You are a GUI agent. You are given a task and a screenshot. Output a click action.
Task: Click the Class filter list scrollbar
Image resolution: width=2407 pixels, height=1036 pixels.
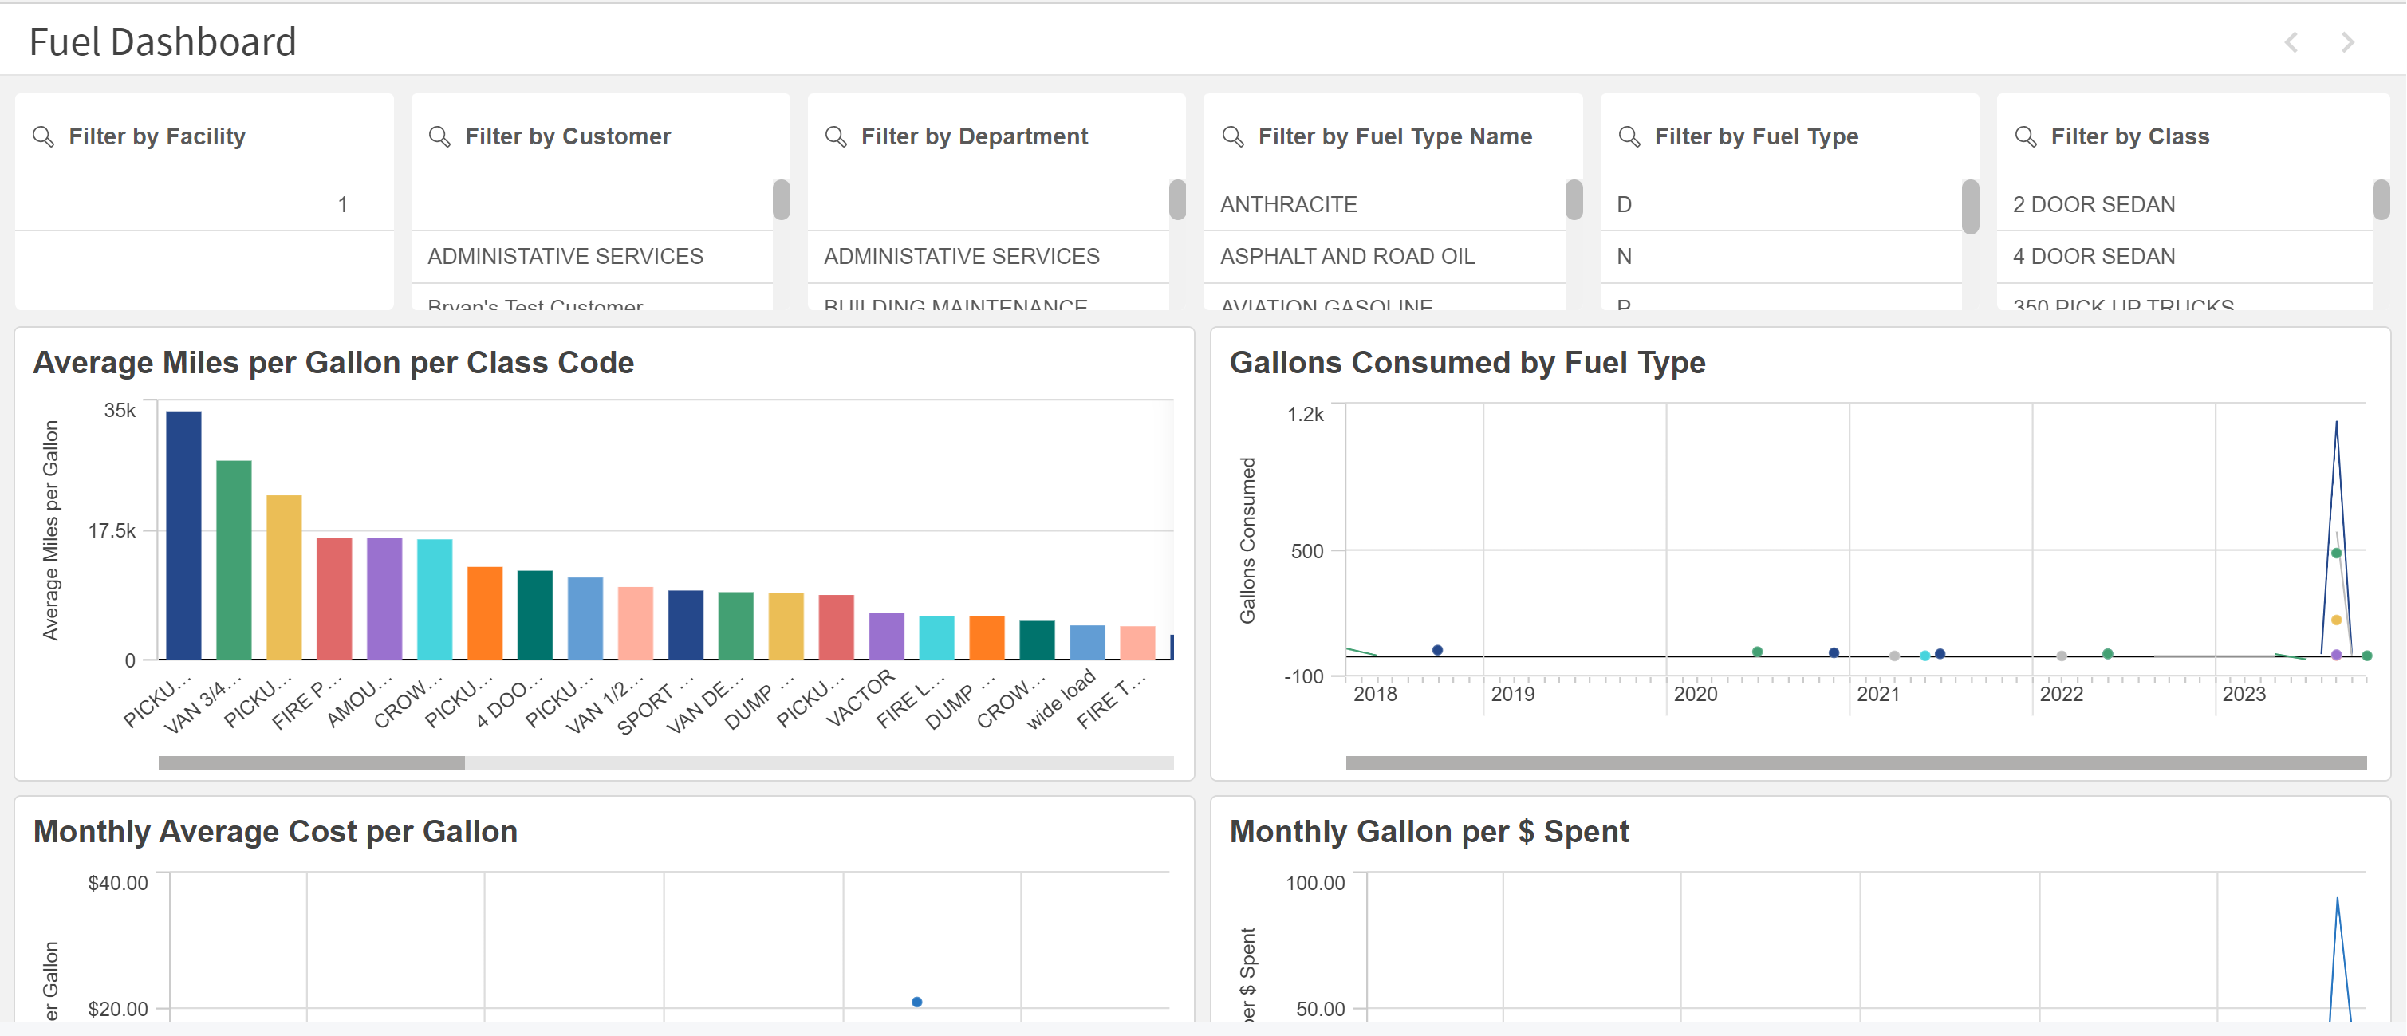[2380, 200]
